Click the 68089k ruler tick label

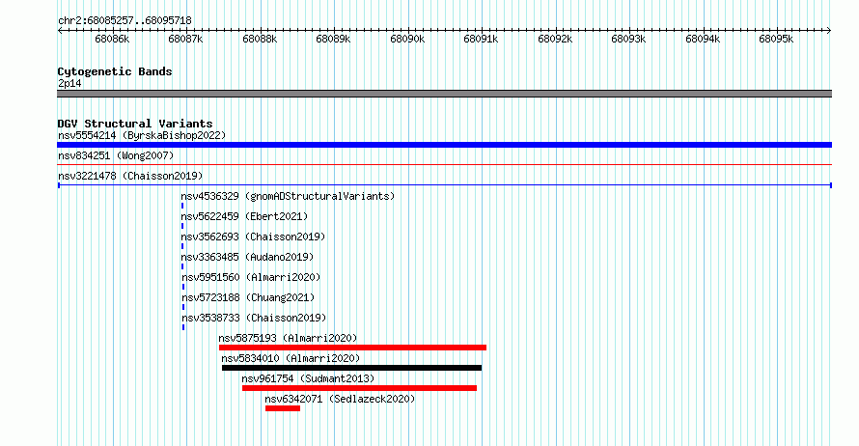tap(333, 40)
